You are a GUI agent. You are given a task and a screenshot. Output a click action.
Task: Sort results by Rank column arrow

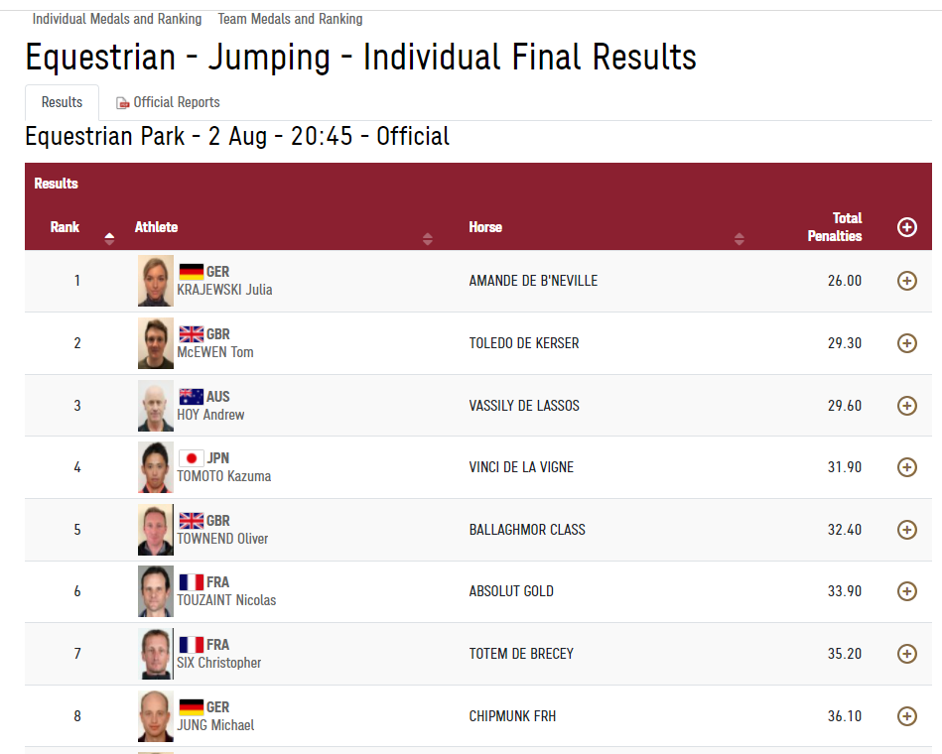(109, 238)
